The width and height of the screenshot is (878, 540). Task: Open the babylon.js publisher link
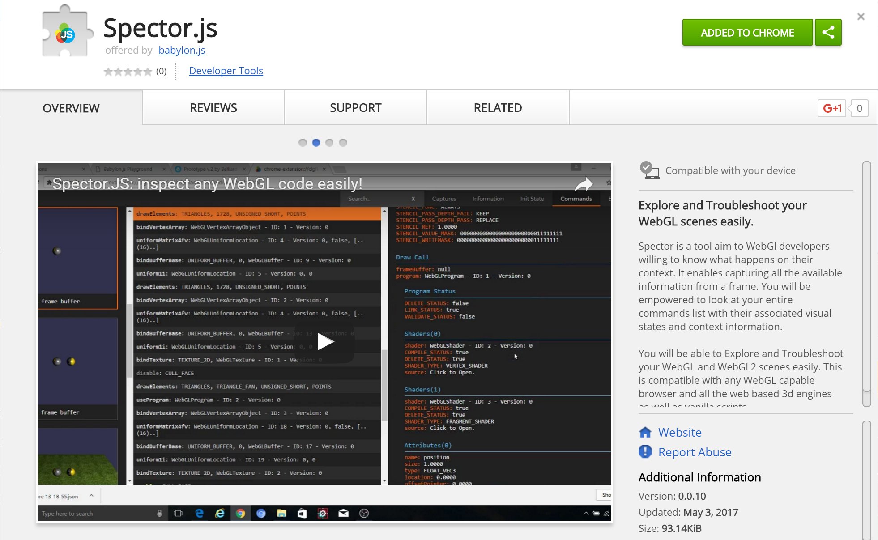182,50
